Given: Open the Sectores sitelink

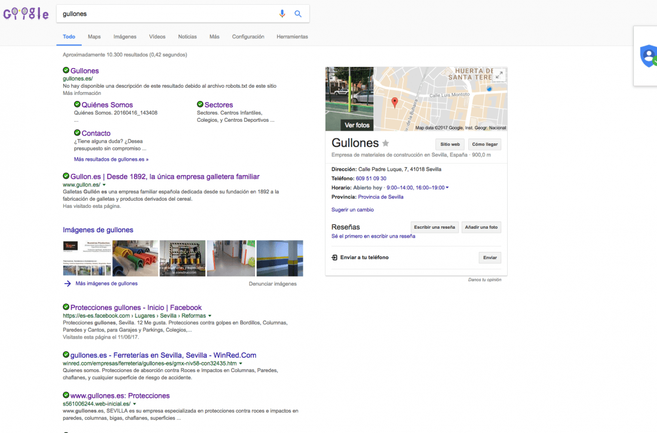Looking at the screenshot, I should tap(219, 105).
